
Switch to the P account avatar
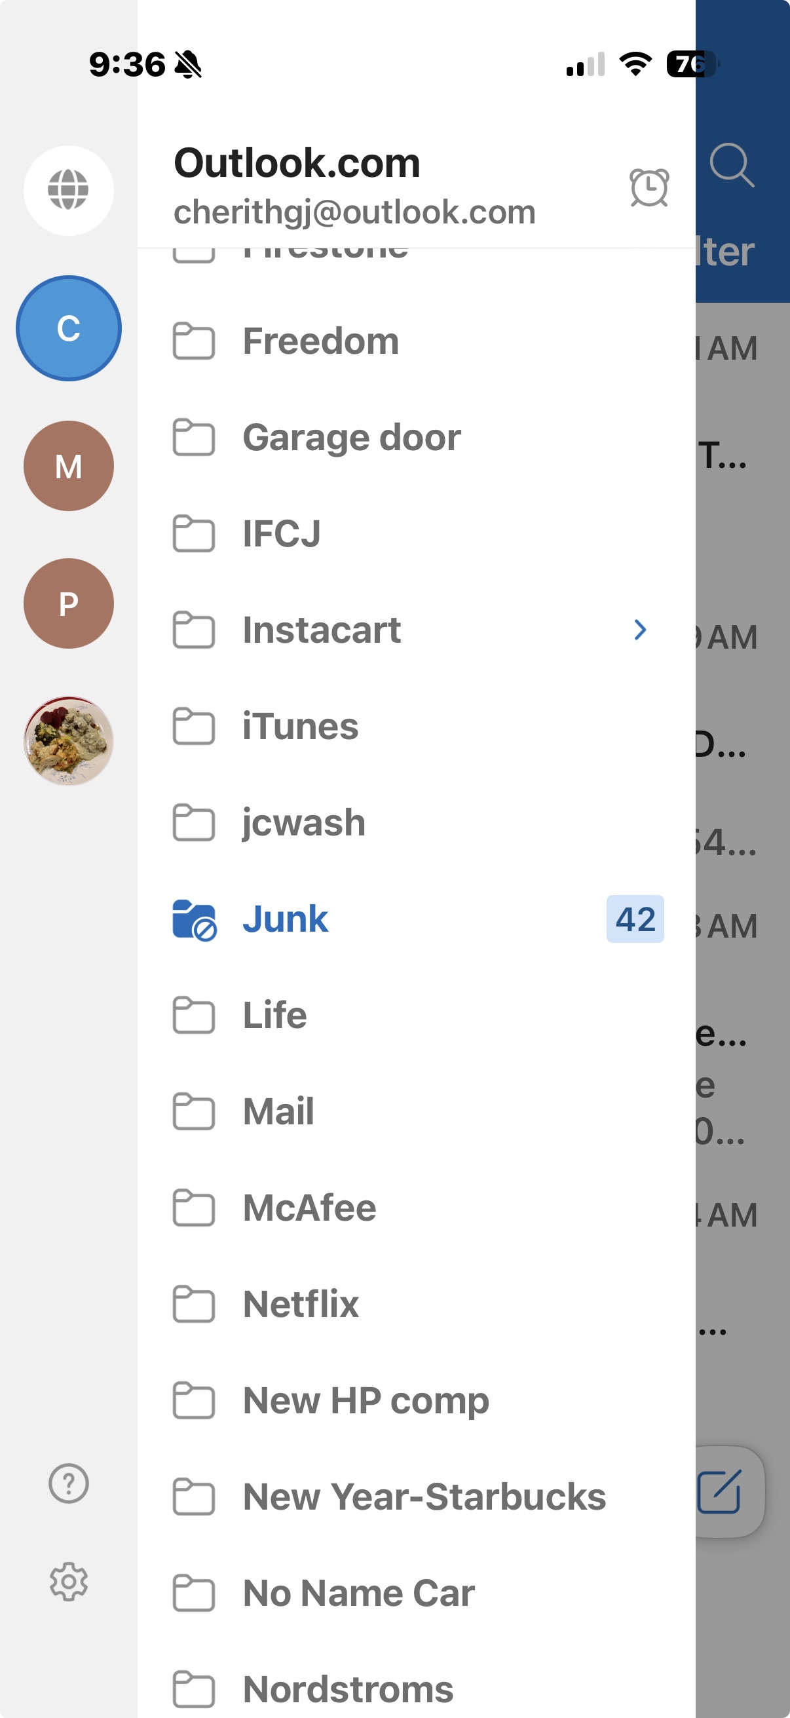(x=69, y=603)
